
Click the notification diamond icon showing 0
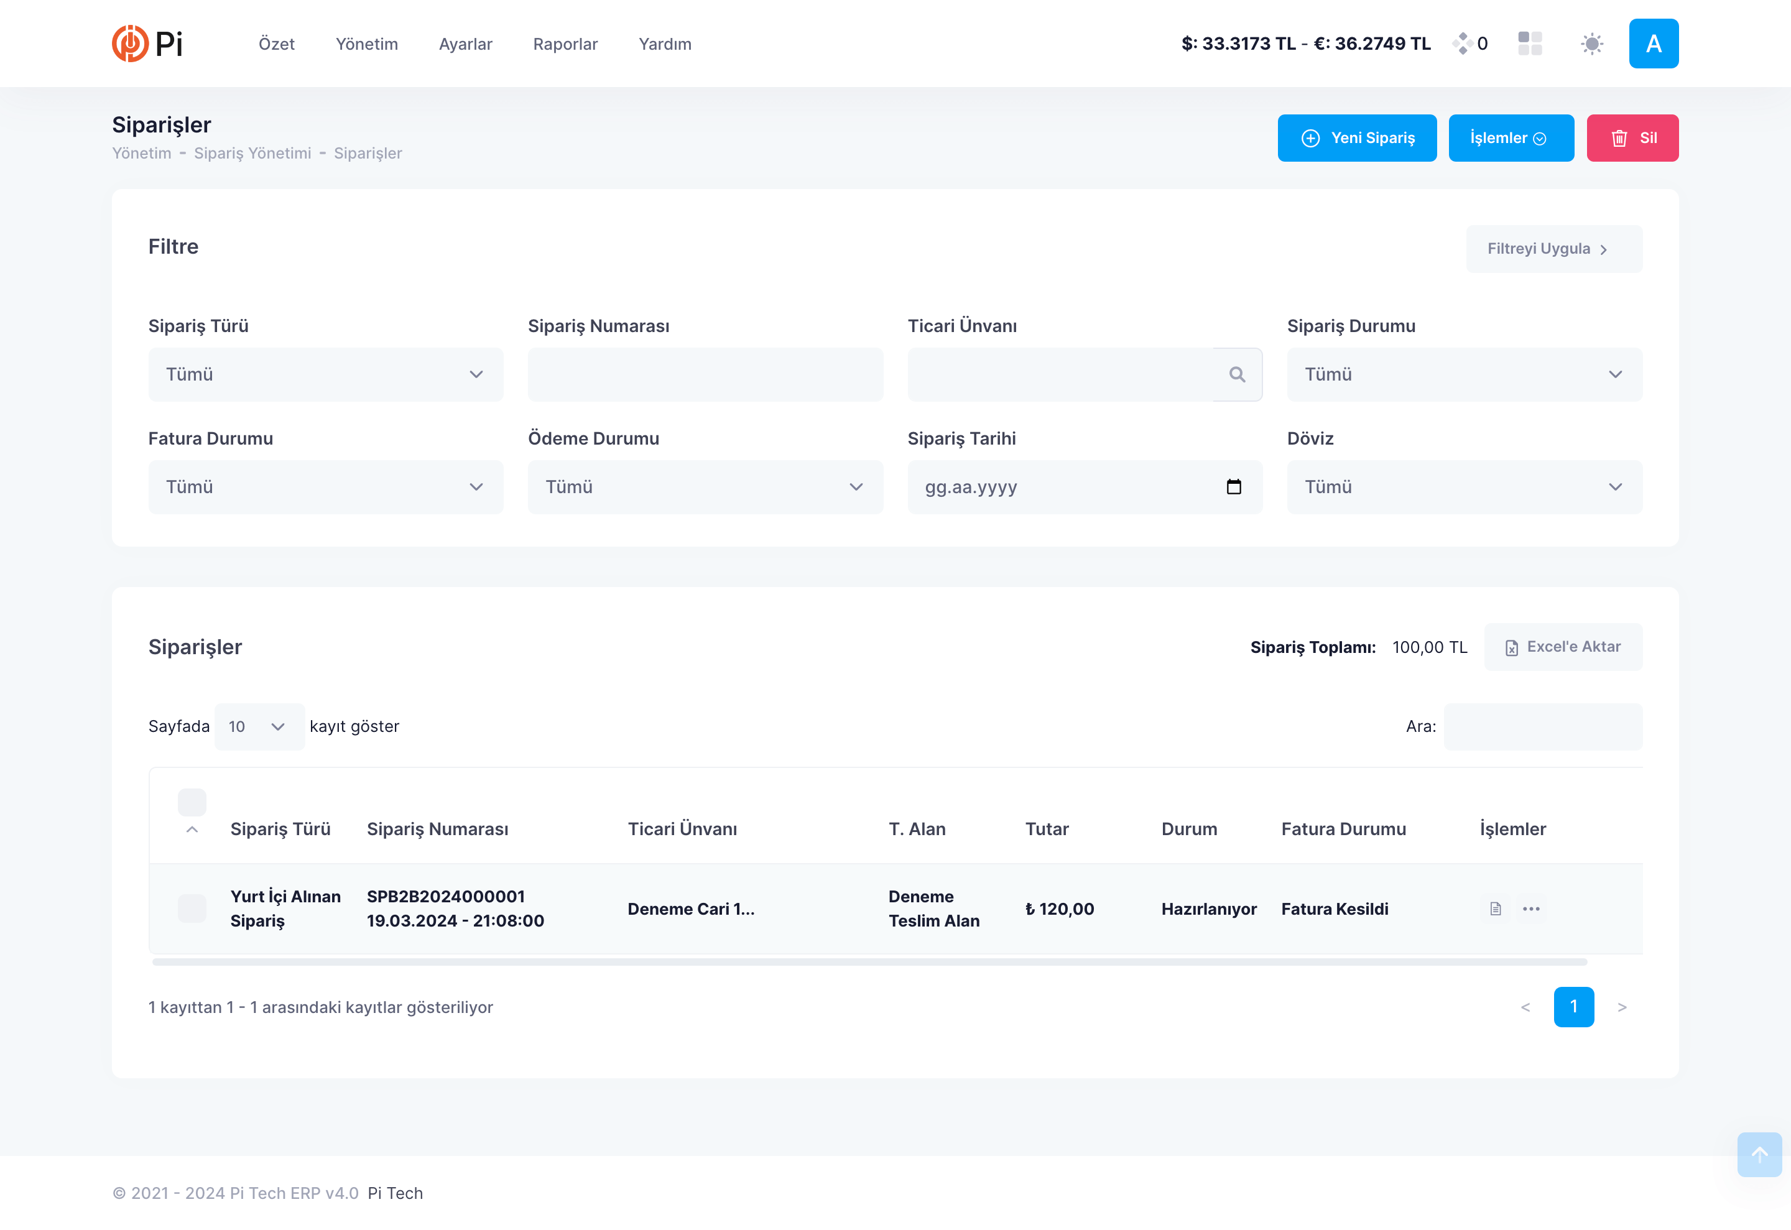click(1462, 43)
